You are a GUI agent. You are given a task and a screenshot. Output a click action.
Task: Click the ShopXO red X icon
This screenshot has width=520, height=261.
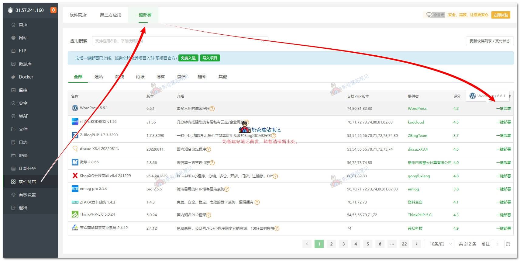tap(75, 176)
